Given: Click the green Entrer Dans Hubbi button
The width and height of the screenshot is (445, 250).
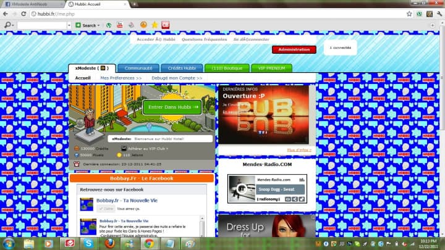Looking at the screenshot, I should (172, 107).
